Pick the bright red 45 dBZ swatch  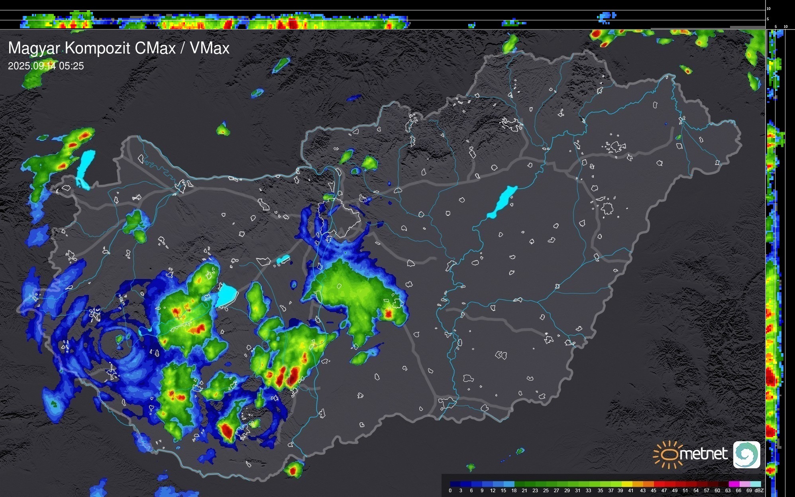(x=659, y=484)
